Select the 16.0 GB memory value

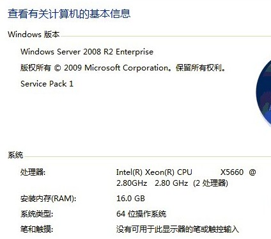130,199
